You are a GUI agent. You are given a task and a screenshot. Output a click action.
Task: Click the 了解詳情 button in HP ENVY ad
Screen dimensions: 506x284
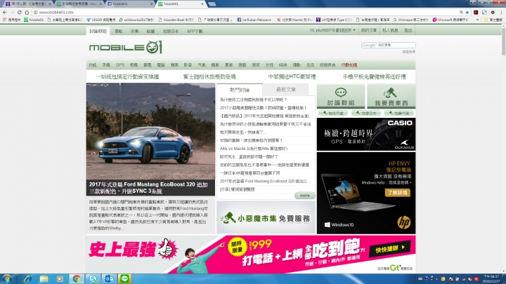[x=397, y=193]
